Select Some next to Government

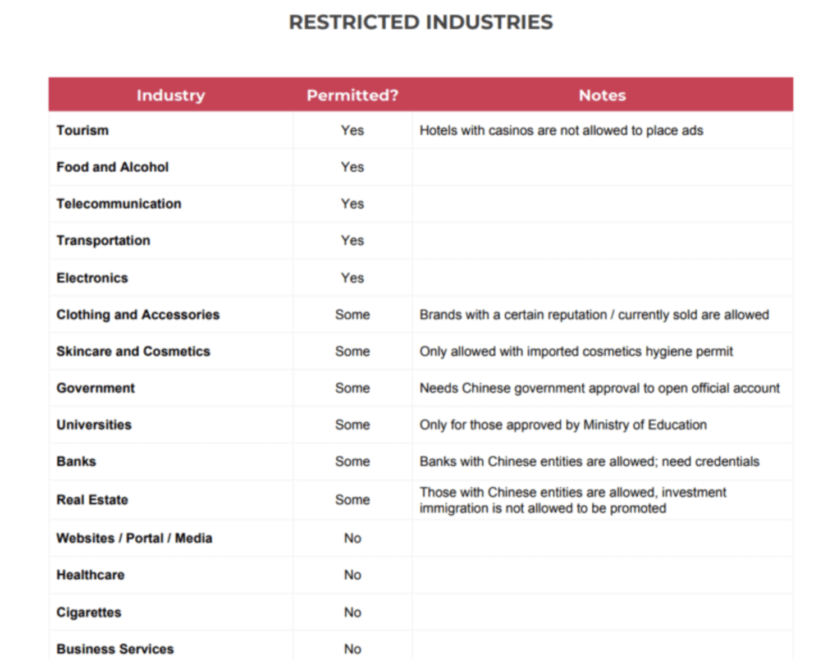tap(352, 388)
